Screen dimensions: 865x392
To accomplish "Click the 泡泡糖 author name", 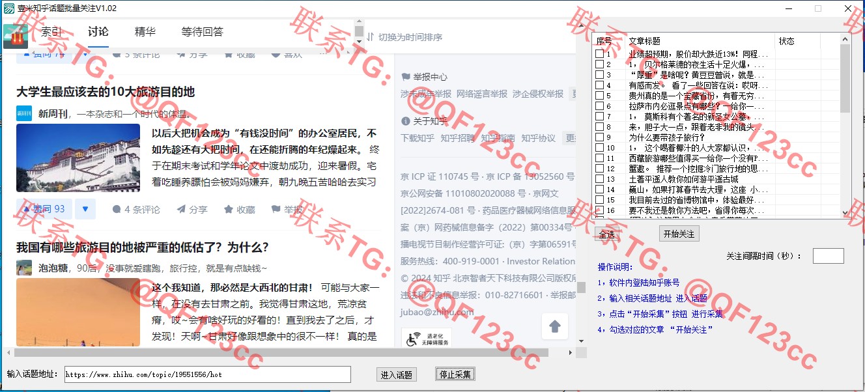I will (x=53, y=268).
